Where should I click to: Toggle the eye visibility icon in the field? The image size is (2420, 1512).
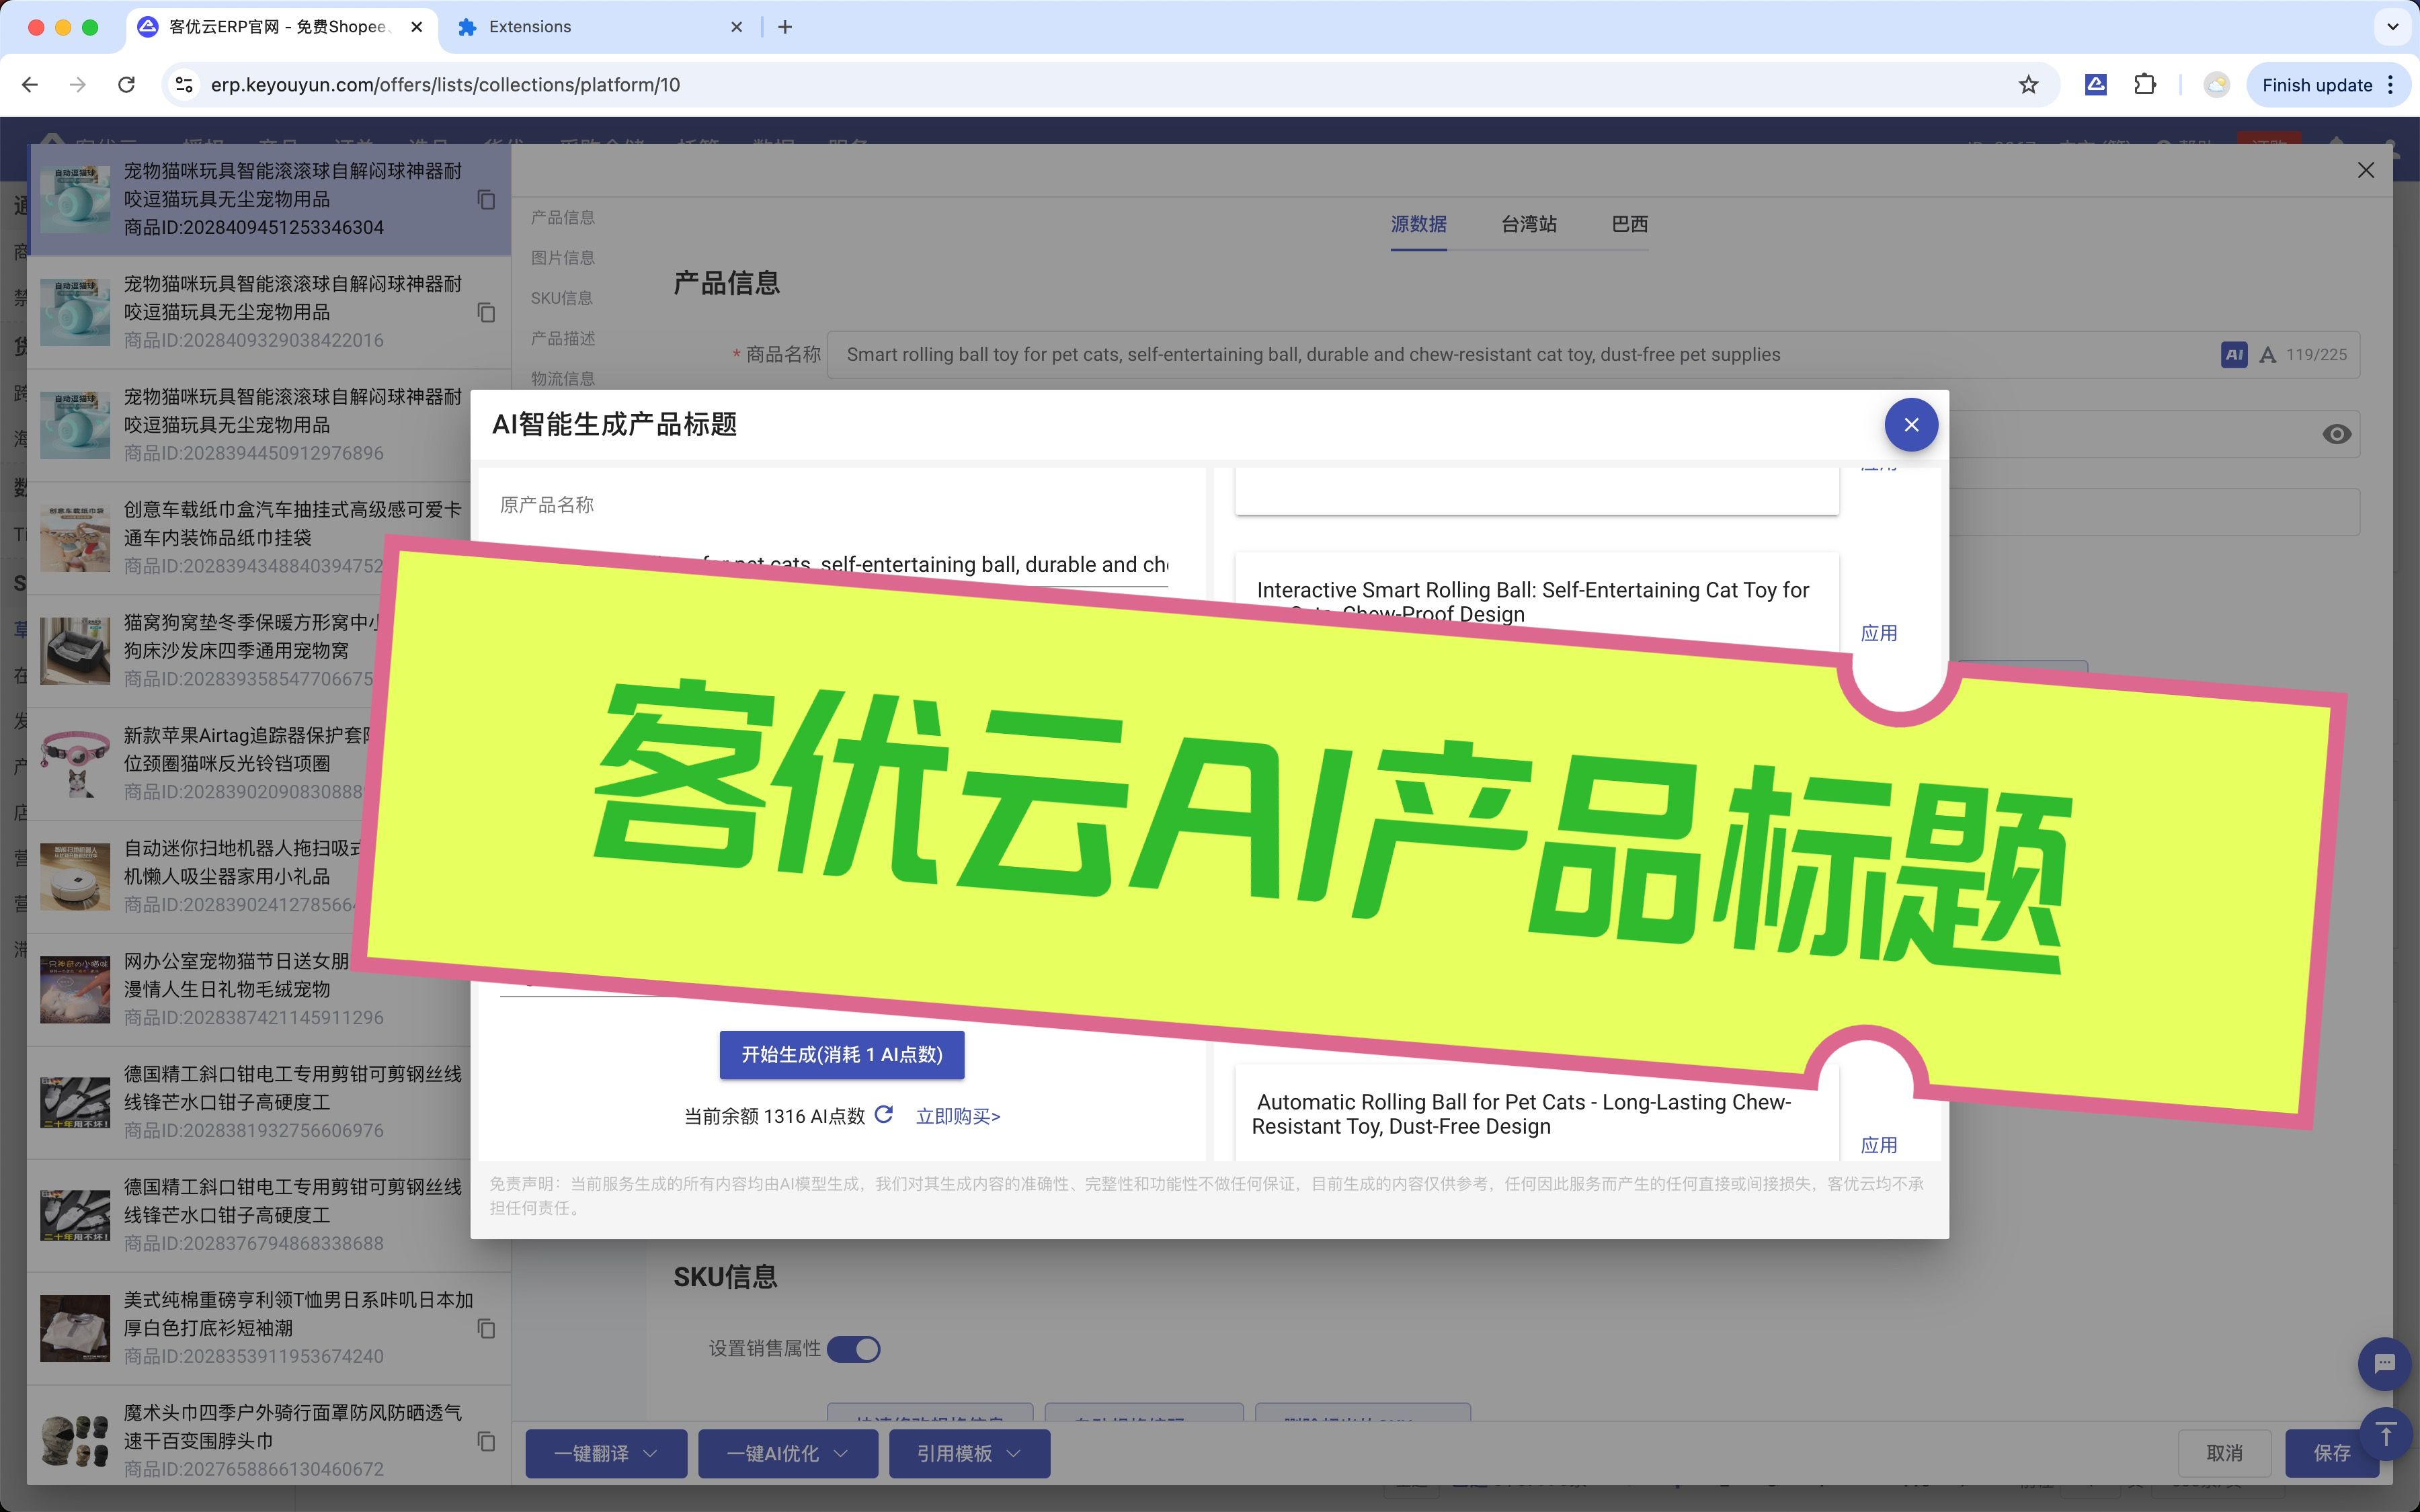[x=2336, y=434]
